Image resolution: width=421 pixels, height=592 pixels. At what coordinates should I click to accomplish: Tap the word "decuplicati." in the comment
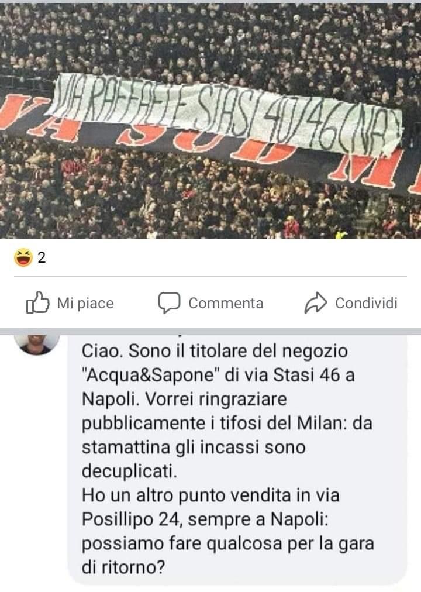129,471
